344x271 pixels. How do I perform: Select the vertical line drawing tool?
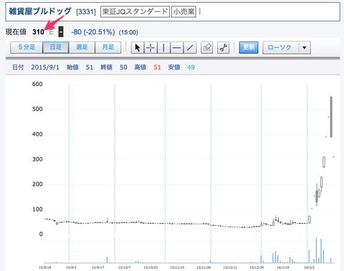click(163, 47)
